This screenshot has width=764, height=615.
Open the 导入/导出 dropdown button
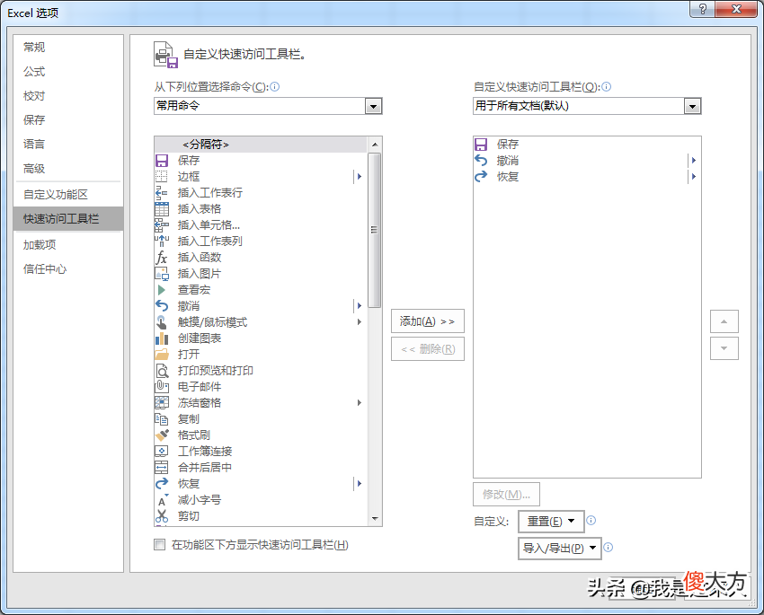point(559,549)
